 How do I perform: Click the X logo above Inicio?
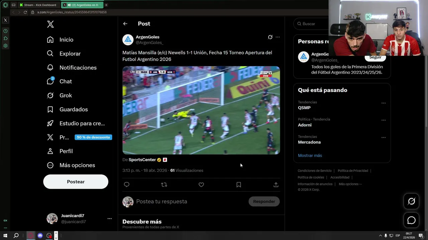click(x=50, y=24)
